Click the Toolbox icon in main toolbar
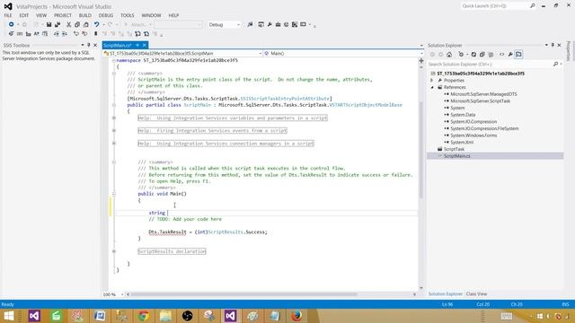 pyautogui.click(x=278, y=24)
